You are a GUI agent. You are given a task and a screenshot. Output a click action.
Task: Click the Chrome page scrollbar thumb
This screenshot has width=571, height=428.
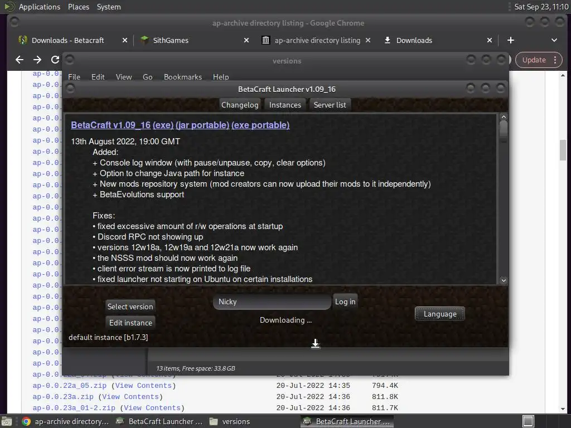tap(563, 150)
